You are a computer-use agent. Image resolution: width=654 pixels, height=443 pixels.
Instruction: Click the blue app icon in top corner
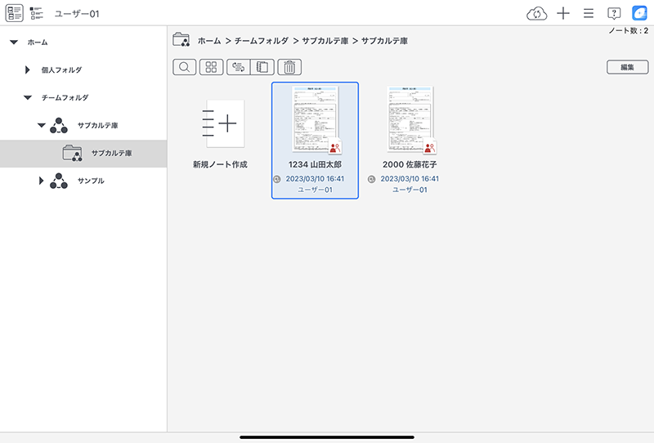click(x=640, y=13)
